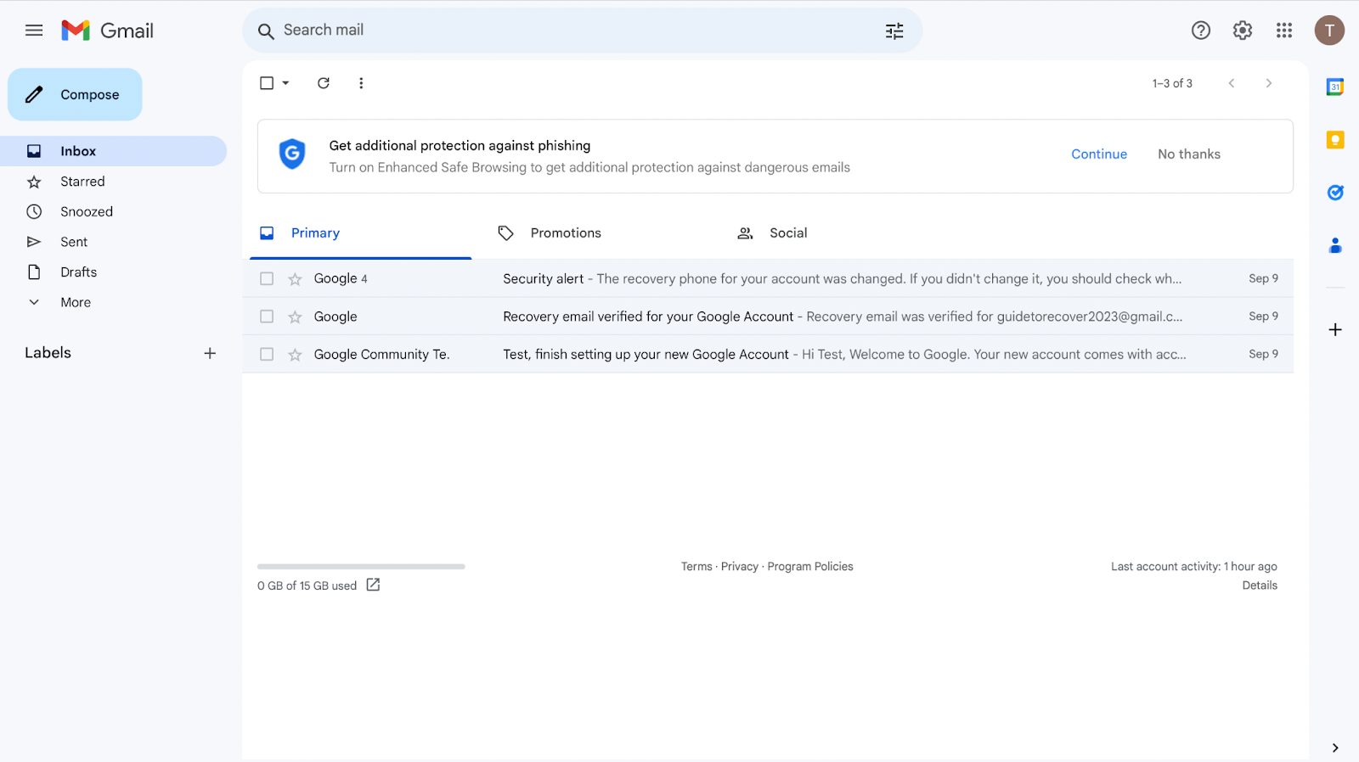This screenshot has height=762, width=1359.
Task: Switch to the Social tab
Action: 787,233
